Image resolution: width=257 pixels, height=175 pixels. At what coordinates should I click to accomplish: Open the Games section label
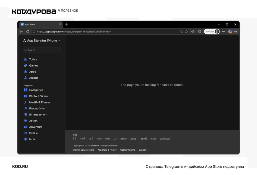pos(34,66)
